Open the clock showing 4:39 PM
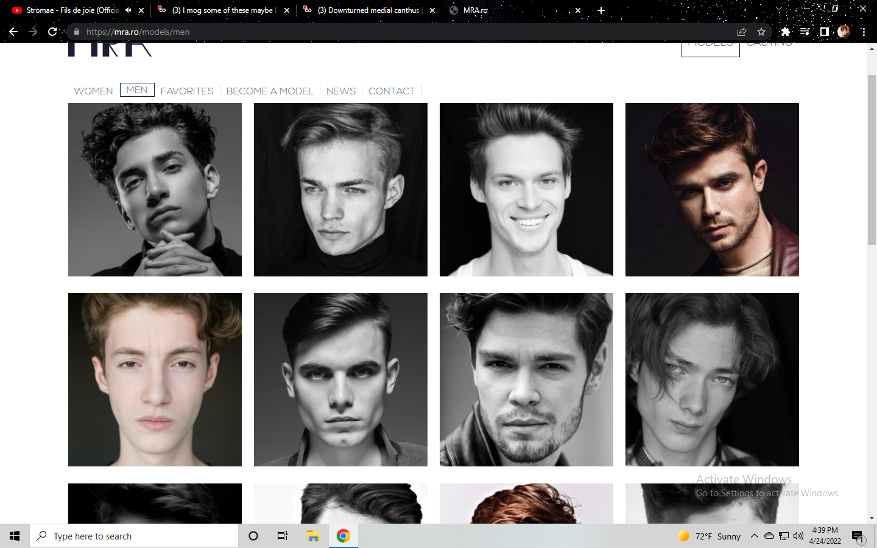Viewport: 877px width, 548px height. (825, 536)
